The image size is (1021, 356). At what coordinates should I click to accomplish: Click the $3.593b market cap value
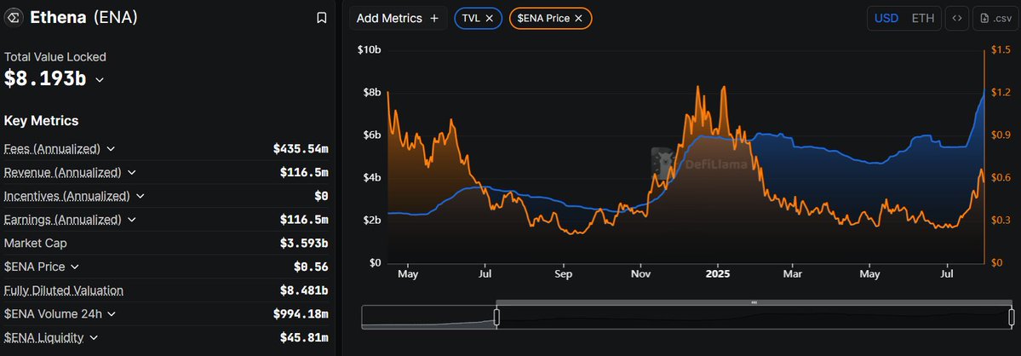304,244
